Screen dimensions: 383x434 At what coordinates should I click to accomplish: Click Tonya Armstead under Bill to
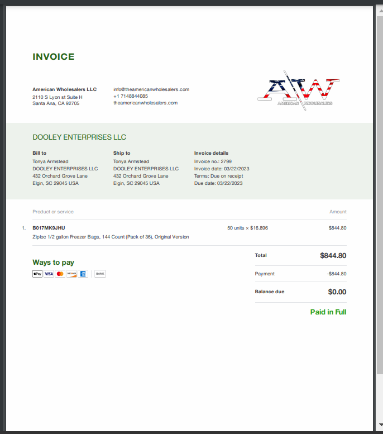coord(50,161)
